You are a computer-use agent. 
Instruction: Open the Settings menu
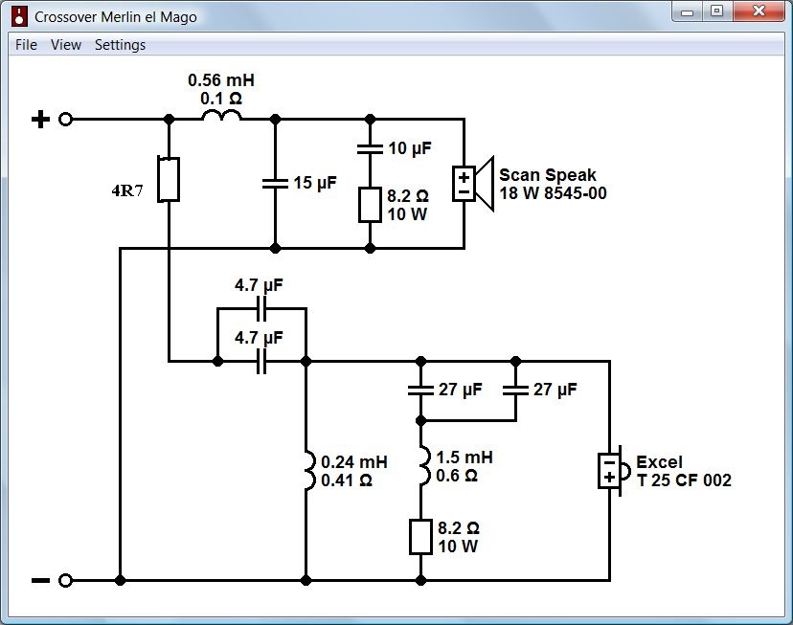pyautogui.click(x=120, y=45)
